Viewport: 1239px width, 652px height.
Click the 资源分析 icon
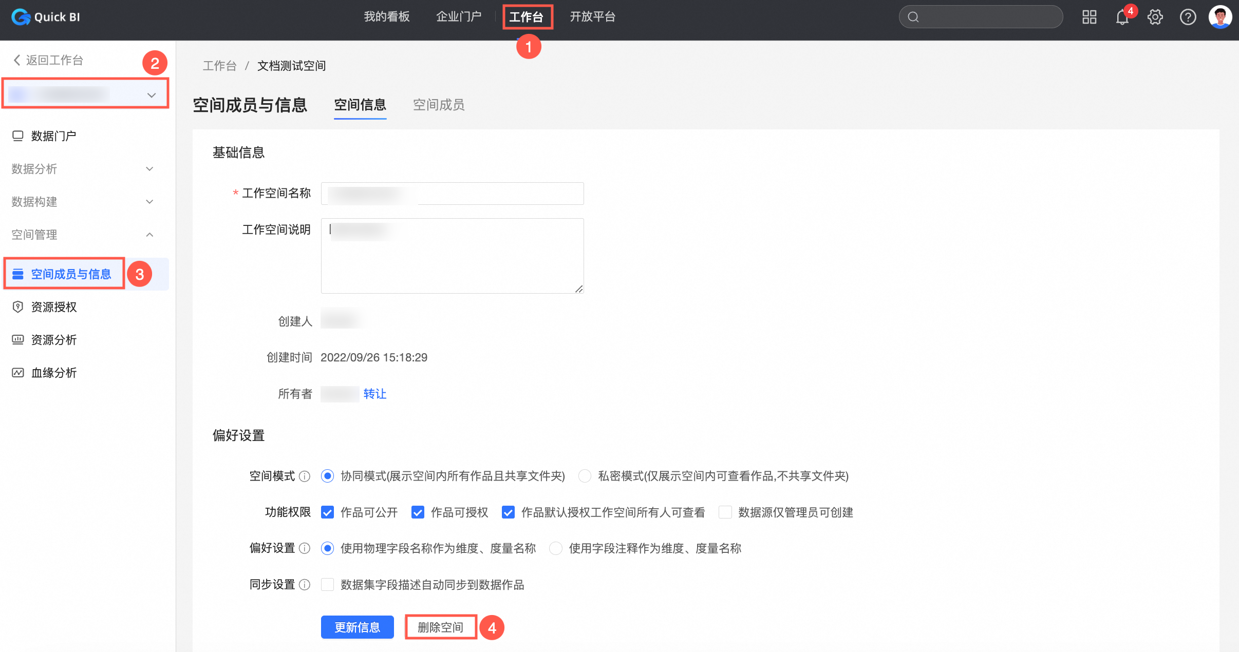point(18,340)
